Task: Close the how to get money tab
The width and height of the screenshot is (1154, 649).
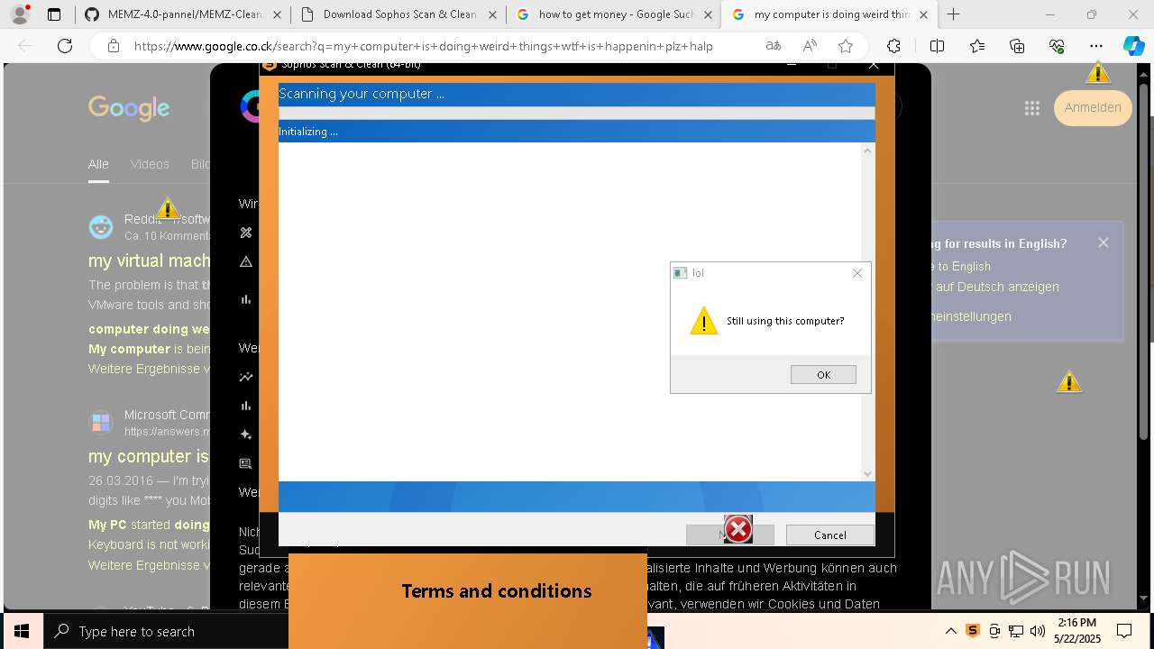Action: pyautogui.click(x=707, y=14)
